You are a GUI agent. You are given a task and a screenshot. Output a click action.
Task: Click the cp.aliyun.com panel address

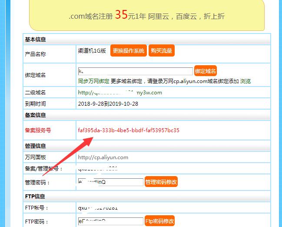[103, 157]
